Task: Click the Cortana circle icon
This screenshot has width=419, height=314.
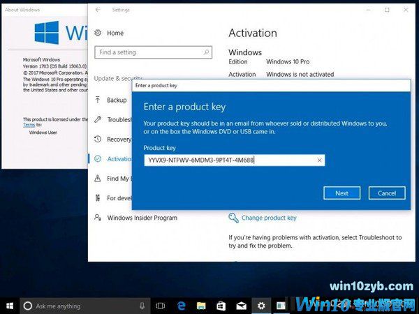Action: (x=27, y=306)
